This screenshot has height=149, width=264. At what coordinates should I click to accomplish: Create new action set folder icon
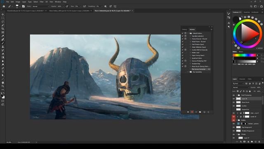(200, 112)
